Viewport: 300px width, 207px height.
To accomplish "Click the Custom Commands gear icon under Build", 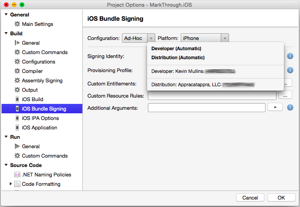I will coord(17,53).
